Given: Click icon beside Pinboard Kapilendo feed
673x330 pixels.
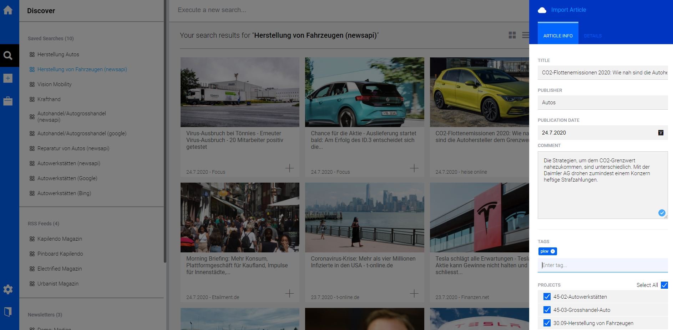Looking at the screenshot, I should 32,254.
